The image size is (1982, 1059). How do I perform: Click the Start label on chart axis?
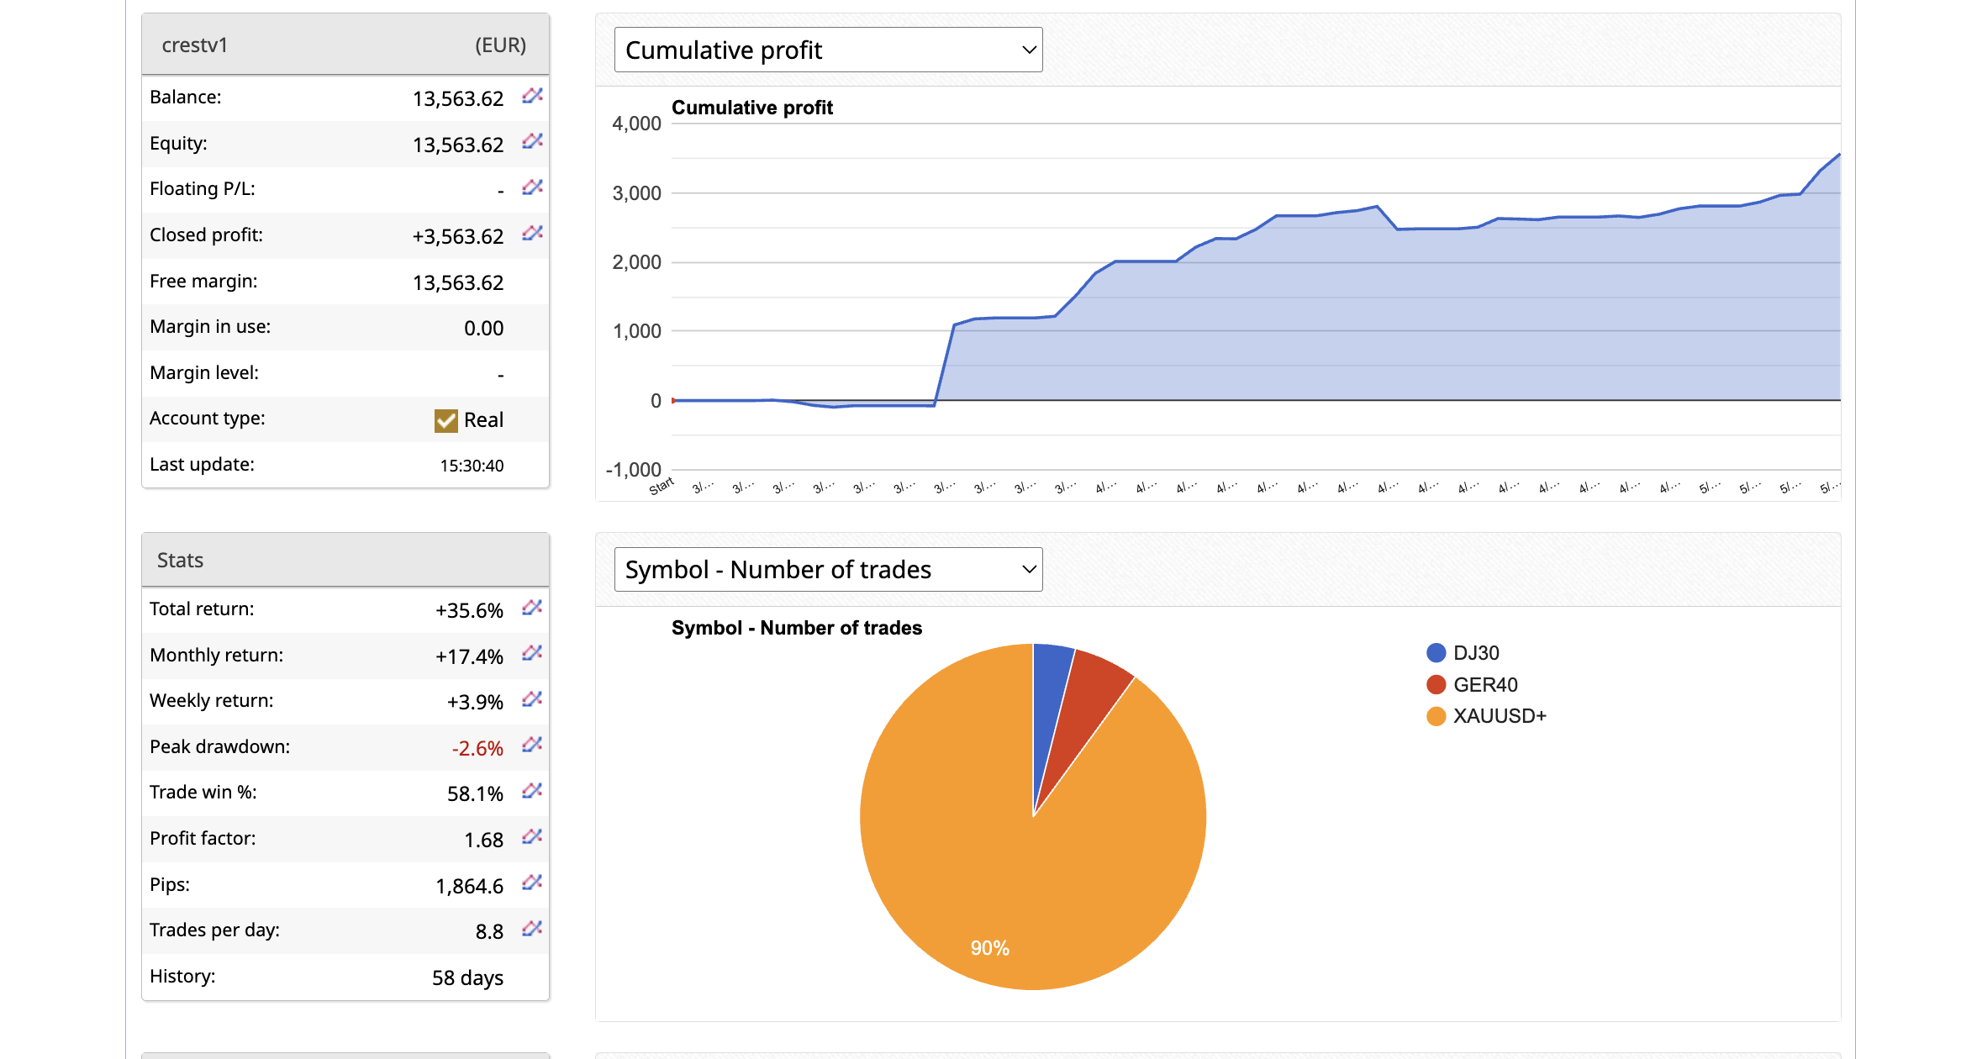(x=662, y=486)
